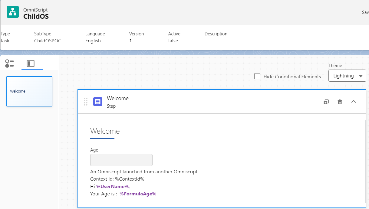369x209 pixels.
Task: Open the Theme dropdown set to Lightning
Action: pos(347,76)
